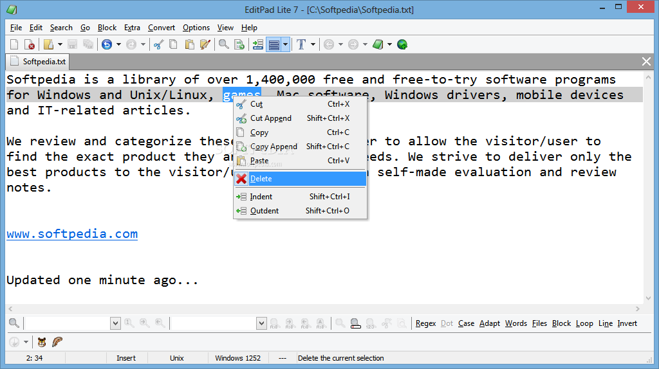Open a file using the folder icon

point(49,44)
